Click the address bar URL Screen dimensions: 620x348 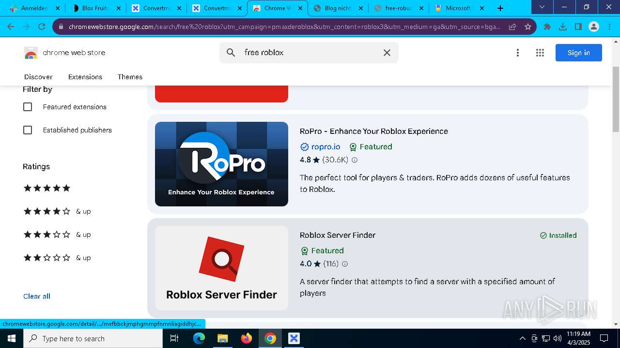(284, 27)
